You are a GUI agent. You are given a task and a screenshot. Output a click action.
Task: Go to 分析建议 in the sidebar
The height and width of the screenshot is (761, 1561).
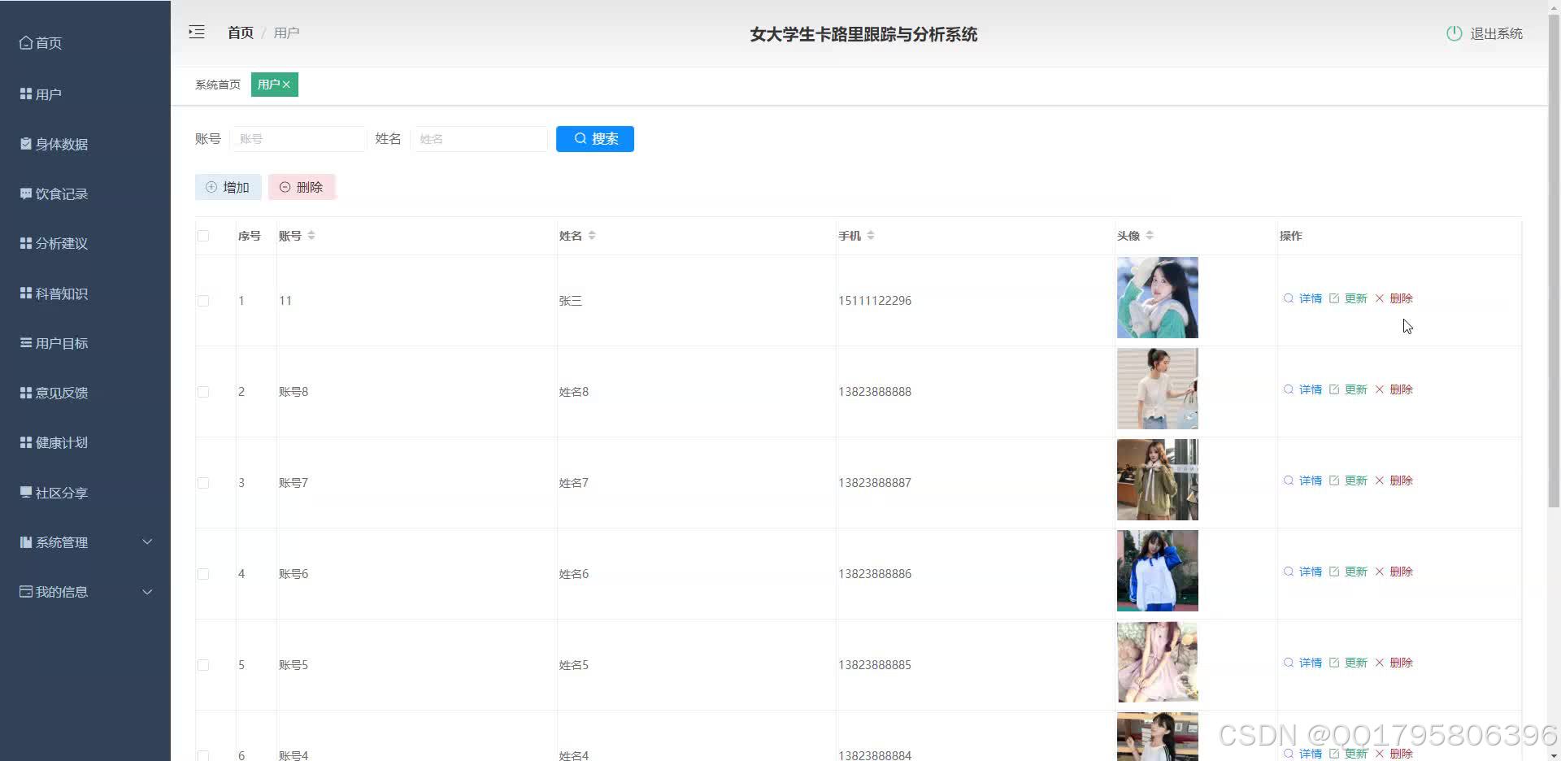(85, 243)
